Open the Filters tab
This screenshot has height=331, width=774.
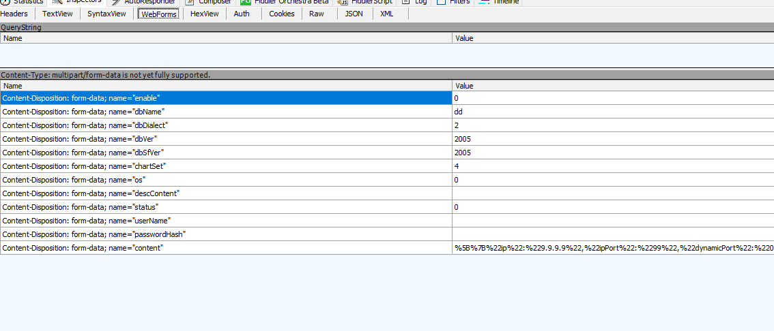pos(452,3)
